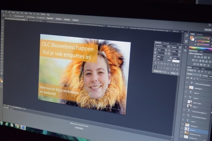The width and height of the screenshot is (212, 141).
Task: Filter layers by adjustment layers icon
Action: pyautogui.click(x=202, y=72)
